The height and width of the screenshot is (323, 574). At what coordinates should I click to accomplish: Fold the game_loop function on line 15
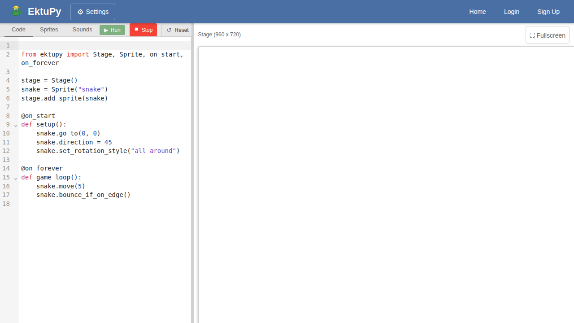16,178
